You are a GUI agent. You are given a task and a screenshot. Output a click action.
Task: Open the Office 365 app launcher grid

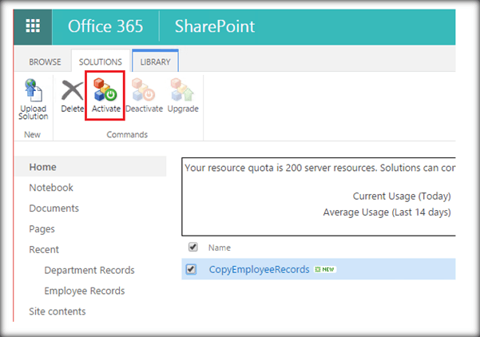(33, 26)
